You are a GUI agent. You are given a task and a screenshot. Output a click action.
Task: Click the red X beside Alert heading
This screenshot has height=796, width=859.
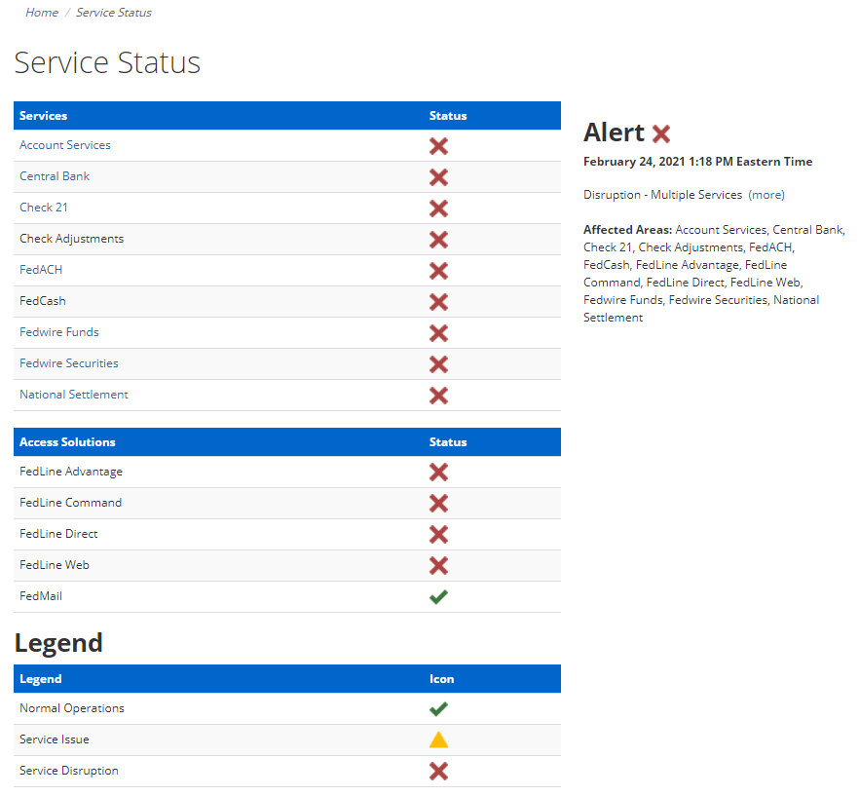pyautogui.click(x=661, y=133)
